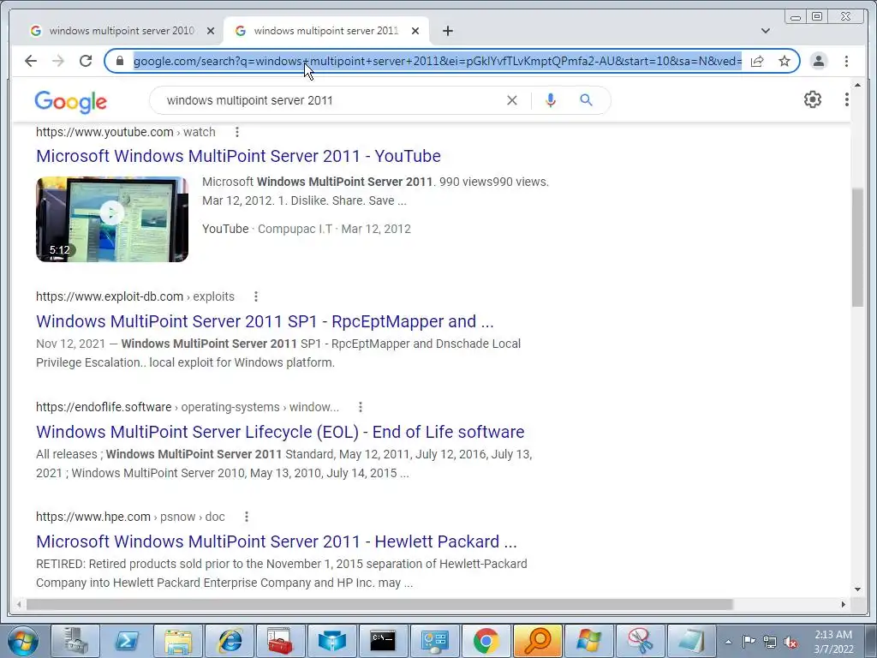Click the scroll-down arrow of the vertical scrollbar
The image size is (877, 658).
857,589
